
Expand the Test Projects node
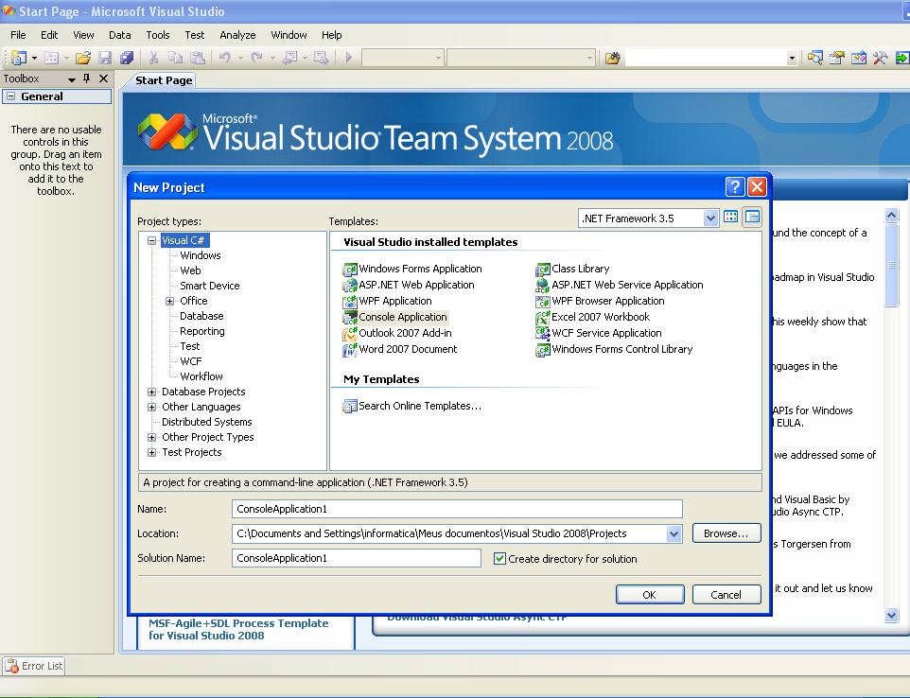(152, 452)
